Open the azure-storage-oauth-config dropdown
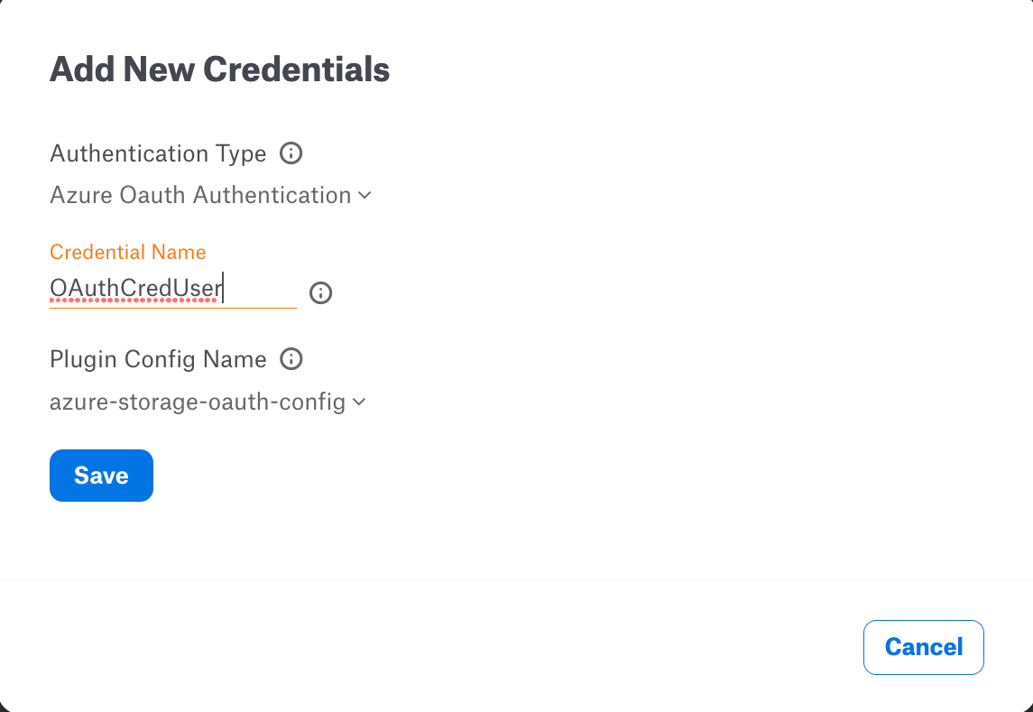 click(208, 402)
